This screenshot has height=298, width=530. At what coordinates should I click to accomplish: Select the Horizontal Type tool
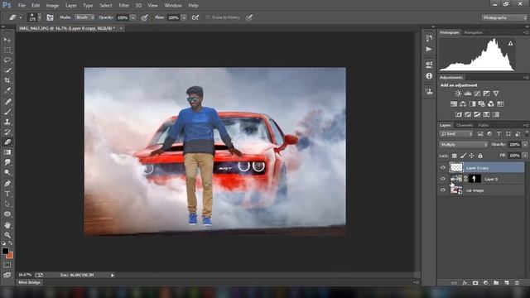[7, 194]
